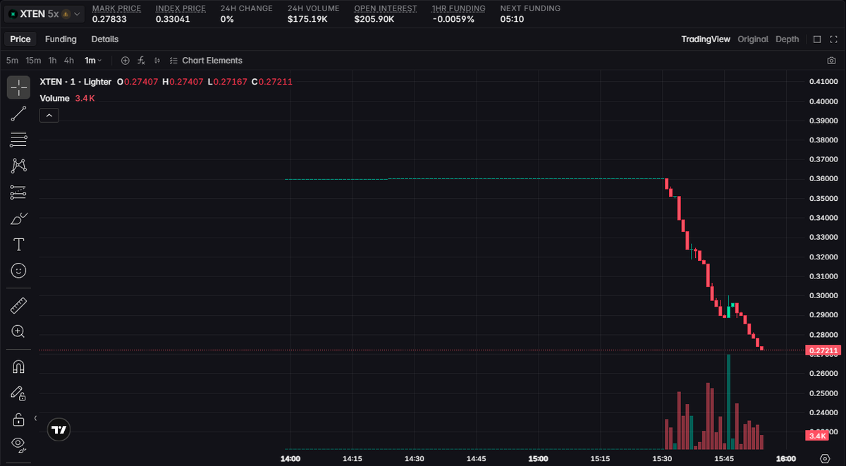
Task: Click the volume axis tag 3.4K
Action: [817, 436]
